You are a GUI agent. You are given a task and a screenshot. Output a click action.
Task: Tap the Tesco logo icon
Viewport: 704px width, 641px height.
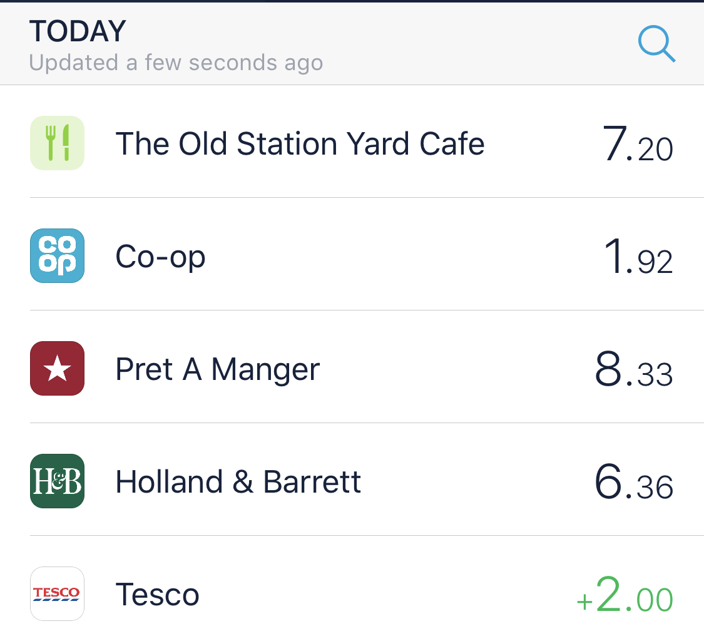tap(57, 593)
